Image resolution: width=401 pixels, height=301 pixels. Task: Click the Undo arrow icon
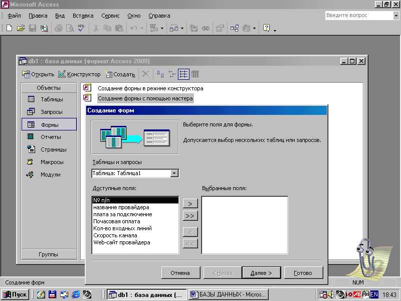pyautogui.click(x=134, y=28)
